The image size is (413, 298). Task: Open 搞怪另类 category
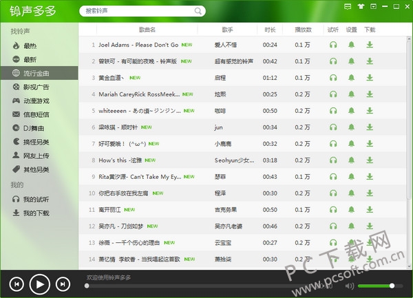39,142
